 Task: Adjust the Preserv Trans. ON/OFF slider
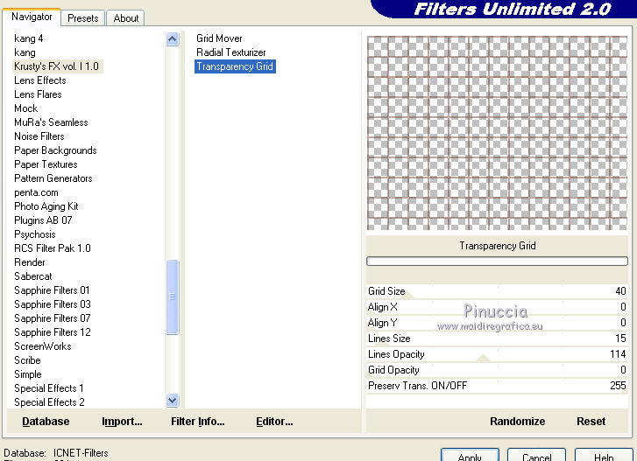(498, 386)
